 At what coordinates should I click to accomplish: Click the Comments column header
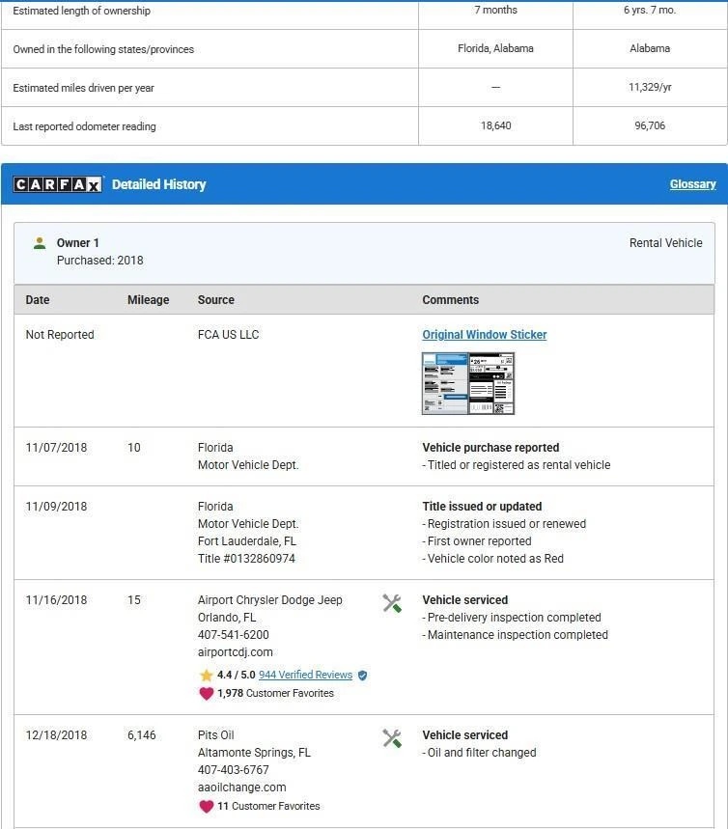click(x=450, y=300)
